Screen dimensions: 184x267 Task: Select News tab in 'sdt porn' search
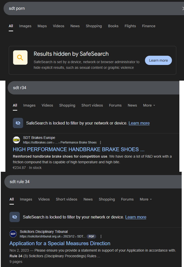(75, 26)
